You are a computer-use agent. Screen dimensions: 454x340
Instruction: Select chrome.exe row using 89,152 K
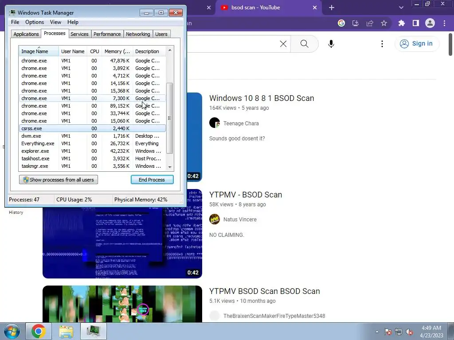point(92,106)
